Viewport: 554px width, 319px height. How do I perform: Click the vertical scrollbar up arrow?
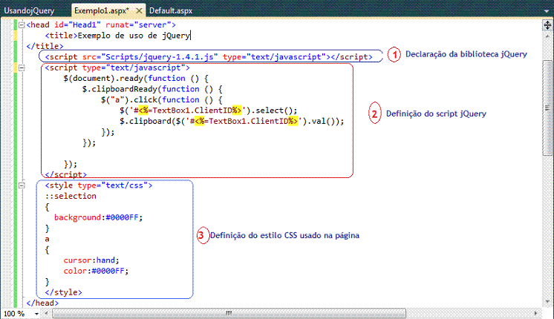click(547, 36)
